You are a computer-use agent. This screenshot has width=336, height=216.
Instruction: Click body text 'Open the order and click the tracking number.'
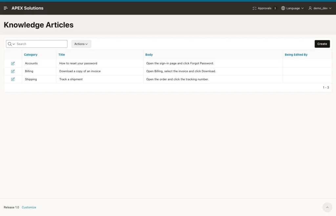[178, 79]
